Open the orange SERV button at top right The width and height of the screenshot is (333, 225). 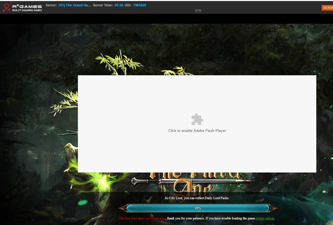point(327,8)
